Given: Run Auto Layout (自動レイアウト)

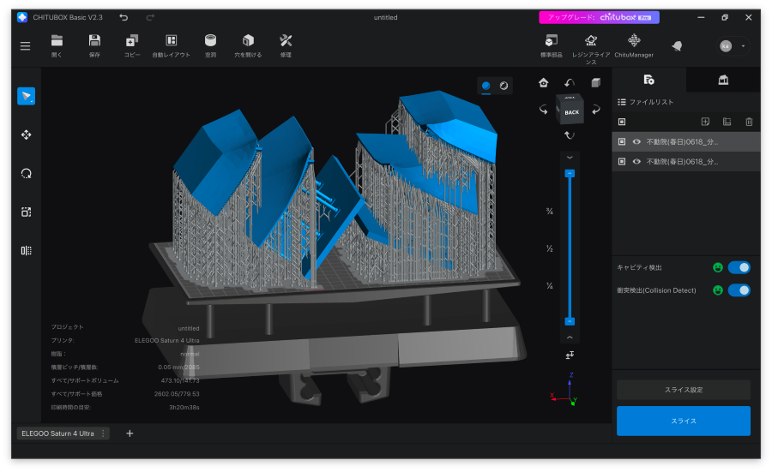Looking at the screenshot, I should click(x=172, y=40).
